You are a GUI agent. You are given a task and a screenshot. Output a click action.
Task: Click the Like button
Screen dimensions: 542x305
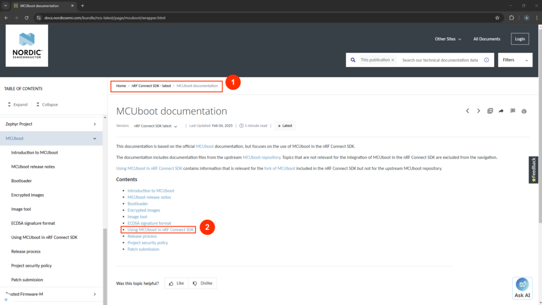[x=177, y=283]
